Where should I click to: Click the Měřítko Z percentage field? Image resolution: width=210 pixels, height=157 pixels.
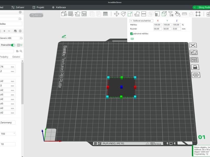177,25
